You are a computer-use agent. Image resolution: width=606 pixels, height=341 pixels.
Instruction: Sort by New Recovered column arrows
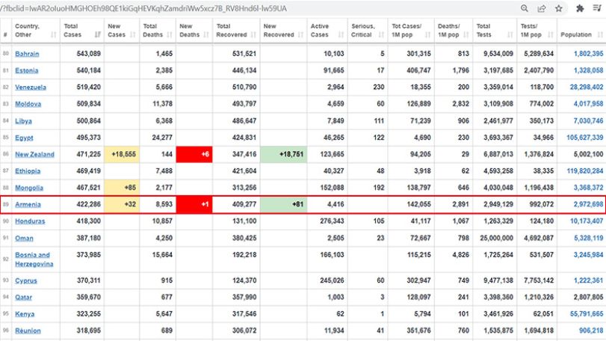tap(300, 35)
